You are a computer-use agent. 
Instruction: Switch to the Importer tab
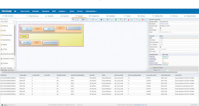tap(49, 16)
